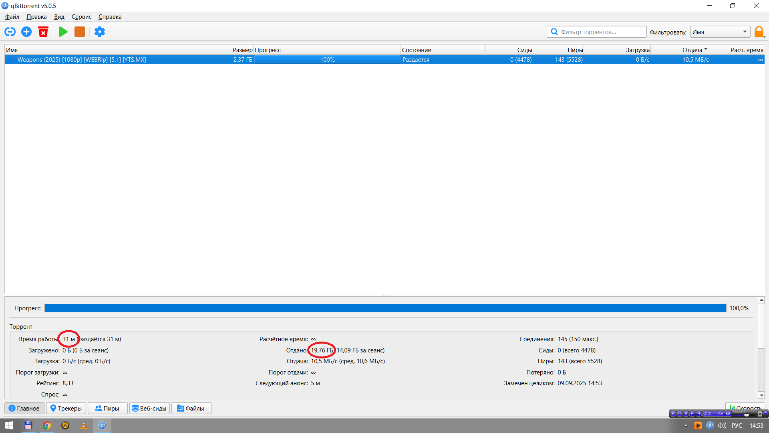
Task: Click the red delete torrent icon
Action: [x=43, y=32]
